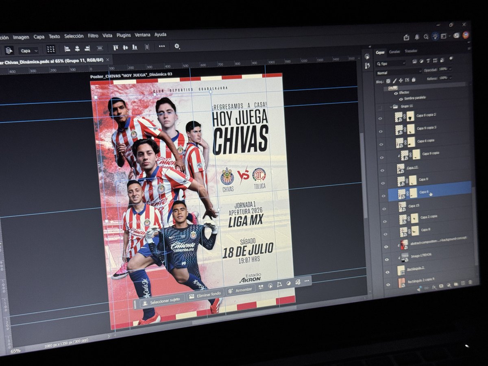Toggle the show transform controls grid box
Image resolution: width=488 pixels, height=366 pixels.
50,49
